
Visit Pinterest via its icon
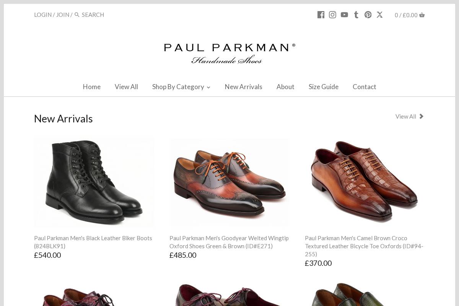coord(368,15)
